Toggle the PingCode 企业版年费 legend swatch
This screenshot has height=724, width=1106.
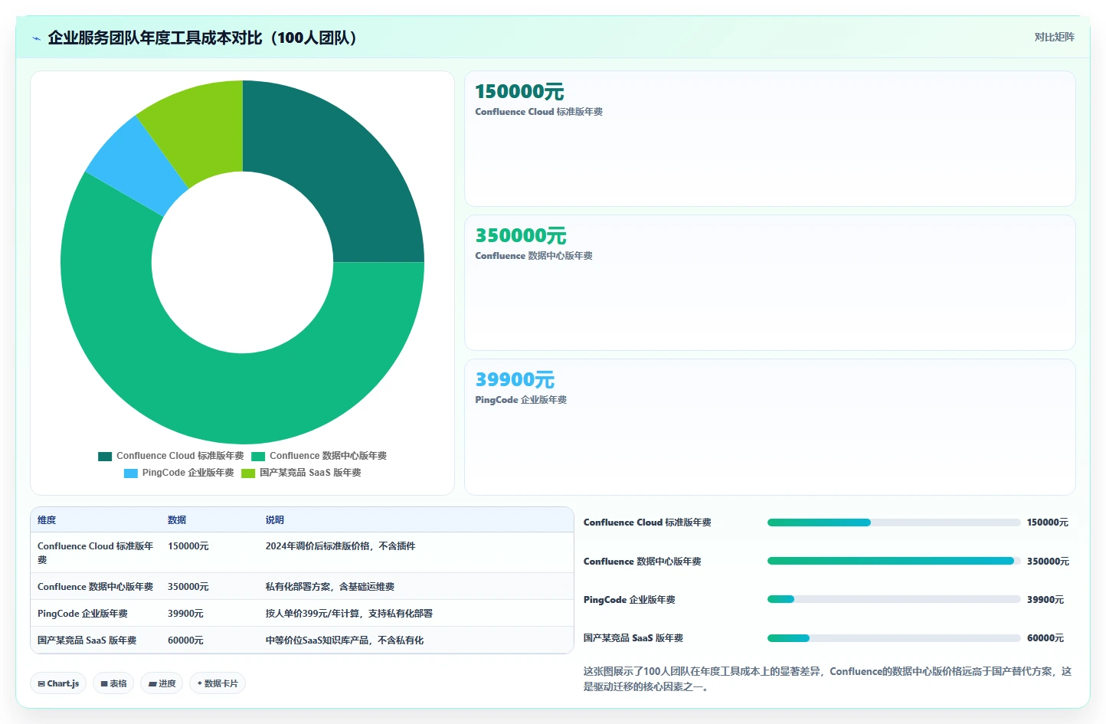tap(131, 473)
